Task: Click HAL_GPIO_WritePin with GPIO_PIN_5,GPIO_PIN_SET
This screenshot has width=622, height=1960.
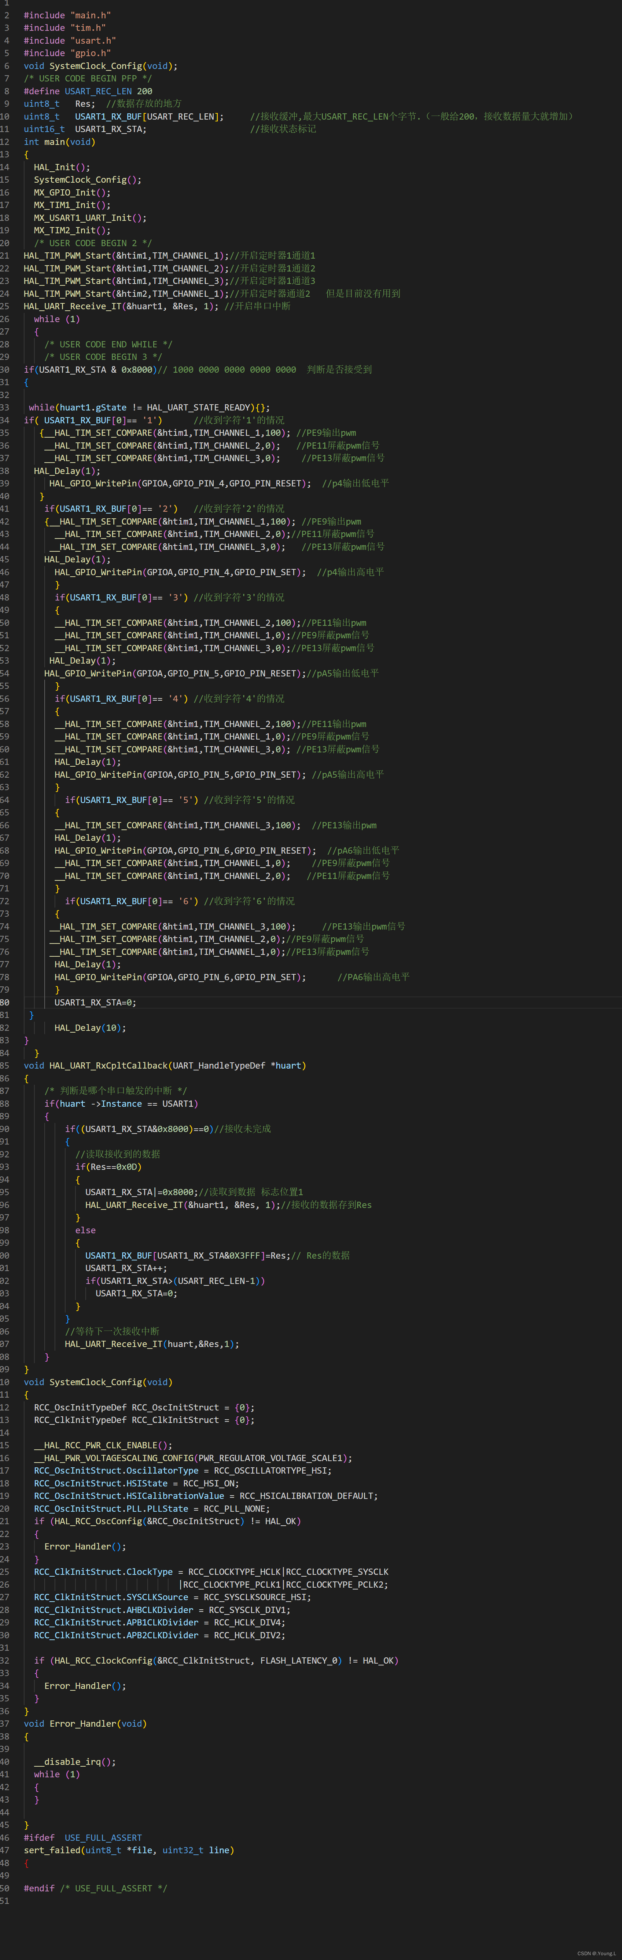Action: coord(180,774)
